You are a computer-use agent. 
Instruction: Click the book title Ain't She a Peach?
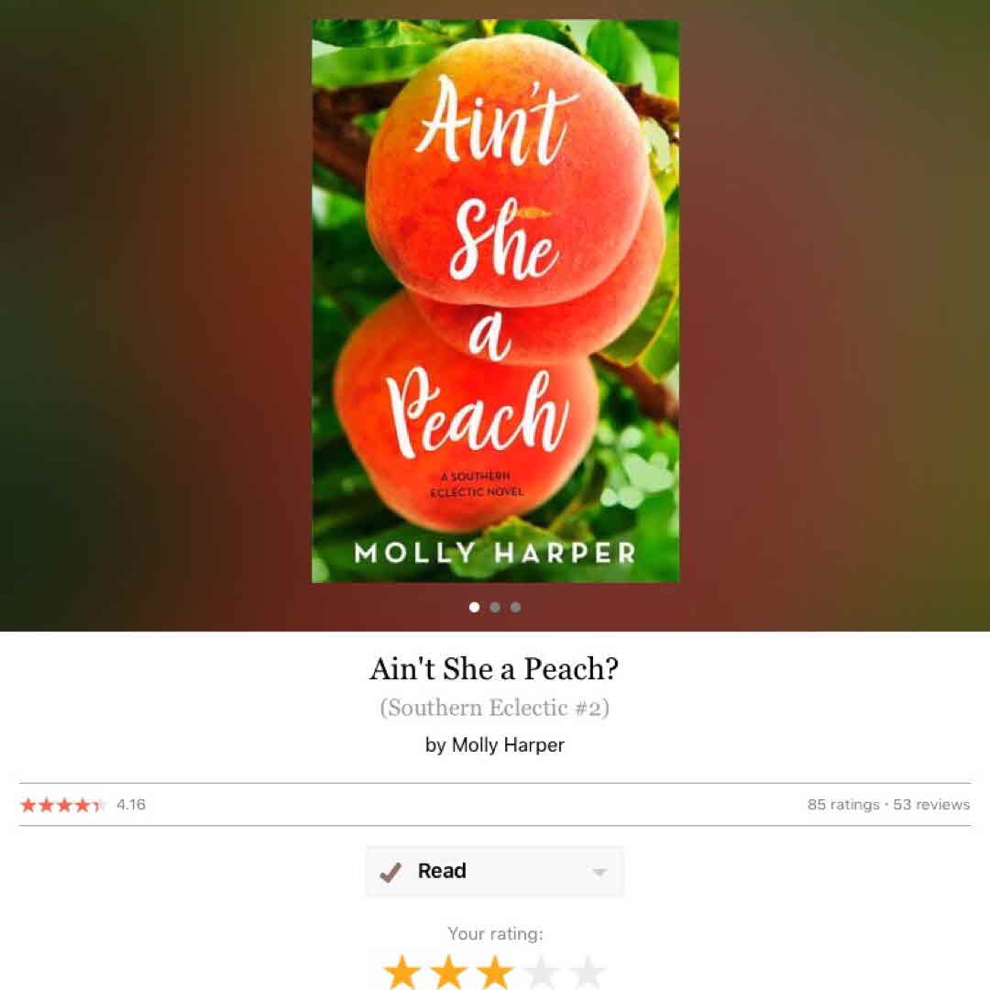(494, 668)
